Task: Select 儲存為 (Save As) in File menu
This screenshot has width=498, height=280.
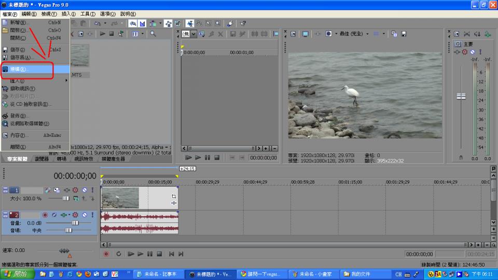Action: 22,58
